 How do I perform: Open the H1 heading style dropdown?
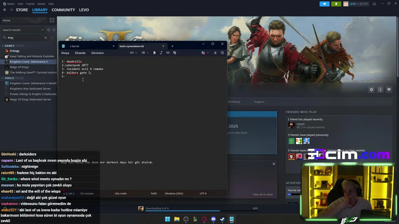(133, 53)
